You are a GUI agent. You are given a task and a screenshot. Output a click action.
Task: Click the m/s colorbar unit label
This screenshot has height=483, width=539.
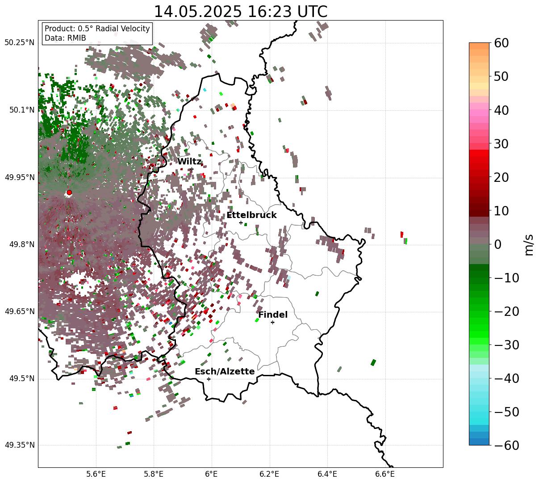[529, 244]
